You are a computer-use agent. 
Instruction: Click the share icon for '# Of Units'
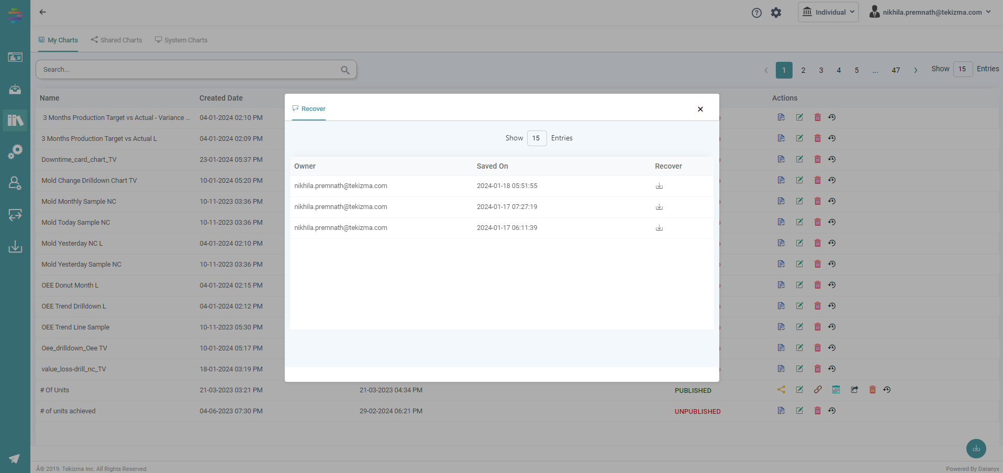click(781, 390)
